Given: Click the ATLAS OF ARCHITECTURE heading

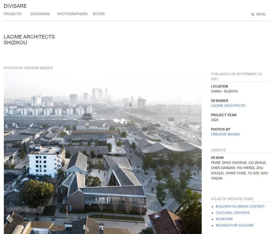Looking at the screenshot, I should point(232,199).
